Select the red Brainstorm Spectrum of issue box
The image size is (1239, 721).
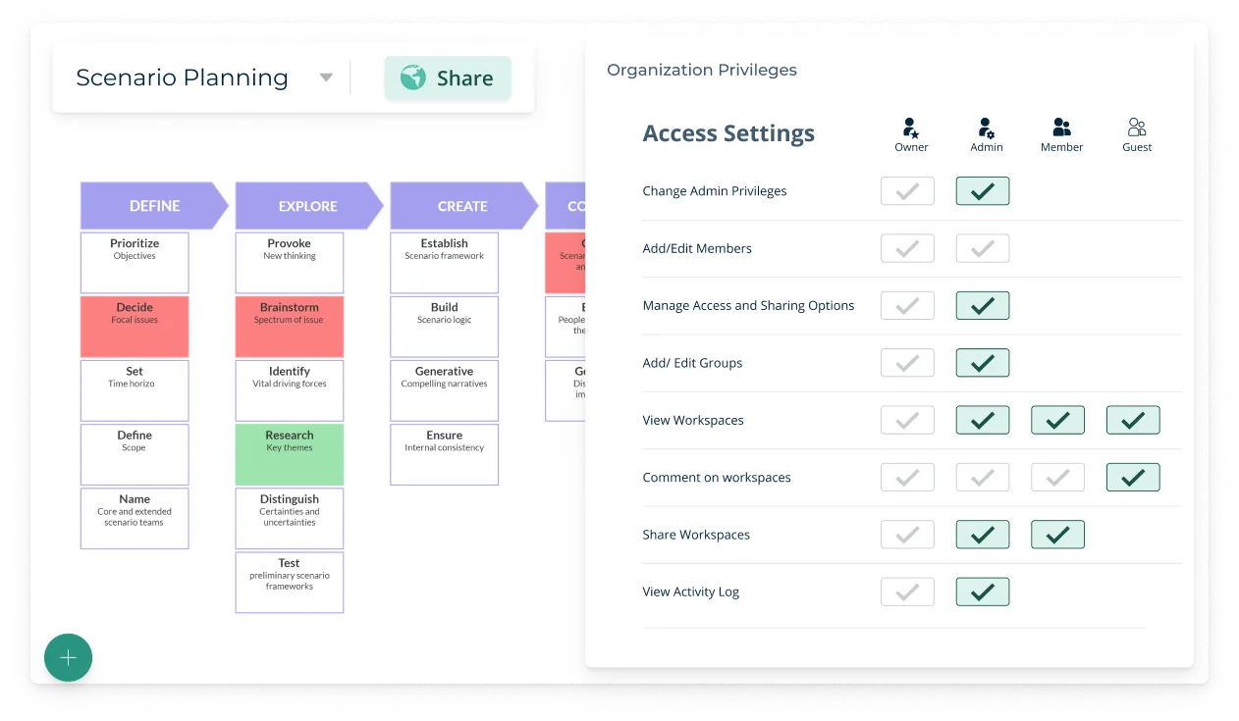(x=290, y=327)
